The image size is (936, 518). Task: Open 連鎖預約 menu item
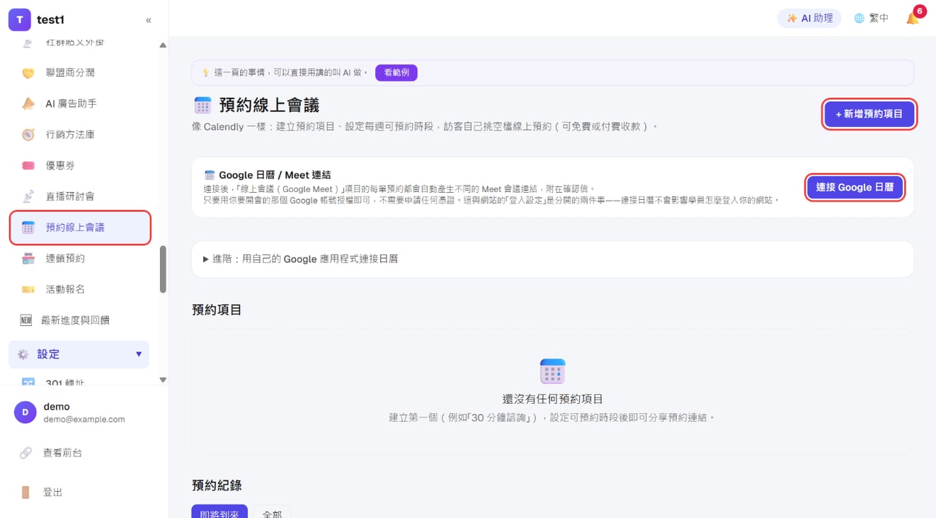coord(79,259)
